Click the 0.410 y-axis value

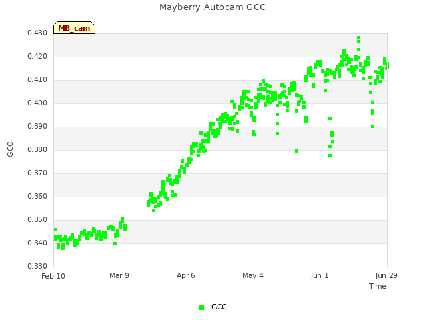[x=37, y=80]
